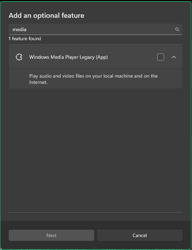Click the Next button
The width and height of the screenshot is (192, 250).
(51, 235)
